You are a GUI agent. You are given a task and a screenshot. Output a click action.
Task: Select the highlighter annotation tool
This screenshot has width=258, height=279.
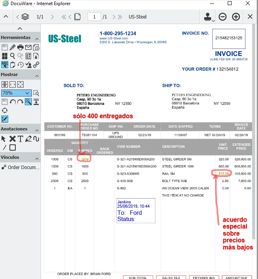(x=28, y=139)
